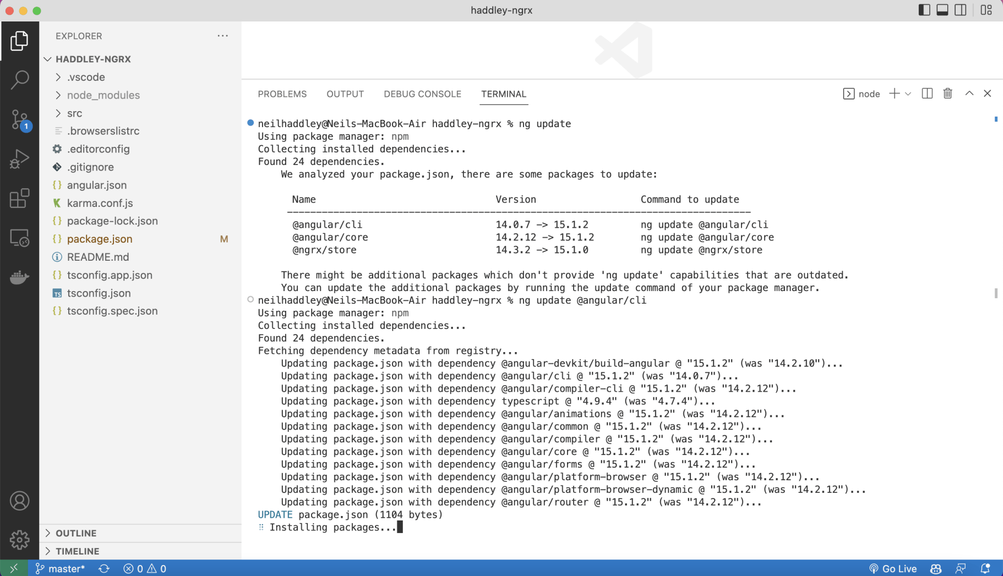Open notifications bell
1003x576 pixels.
(985, 568)
